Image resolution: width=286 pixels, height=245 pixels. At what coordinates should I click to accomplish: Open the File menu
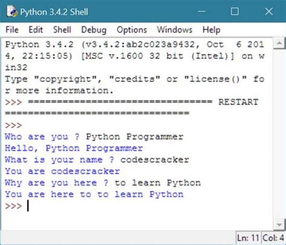click(12, 30)
